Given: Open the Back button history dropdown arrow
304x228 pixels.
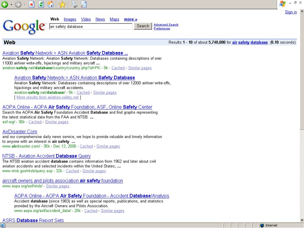Looking at the screenshot, I should click(x=11, y=4).
